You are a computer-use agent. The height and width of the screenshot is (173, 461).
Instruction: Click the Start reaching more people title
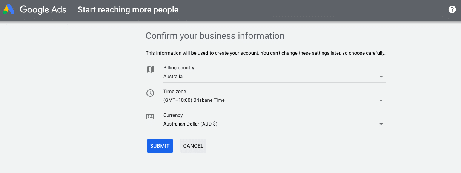pos(128,10)
